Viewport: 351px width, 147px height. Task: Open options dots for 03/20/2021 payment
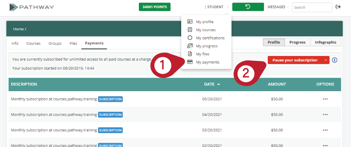point(325,130)
